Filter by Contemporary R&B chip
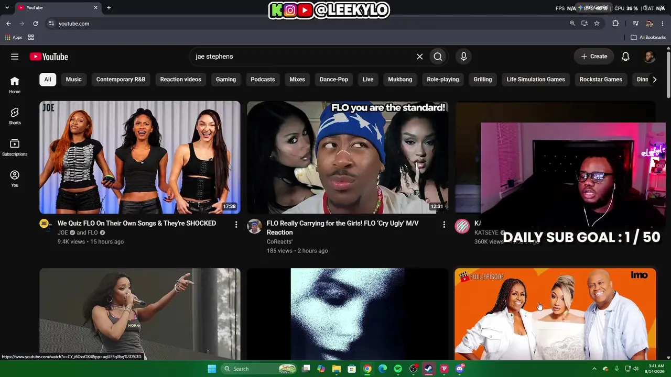Screen dimensions: 671x377 point(121,80)
